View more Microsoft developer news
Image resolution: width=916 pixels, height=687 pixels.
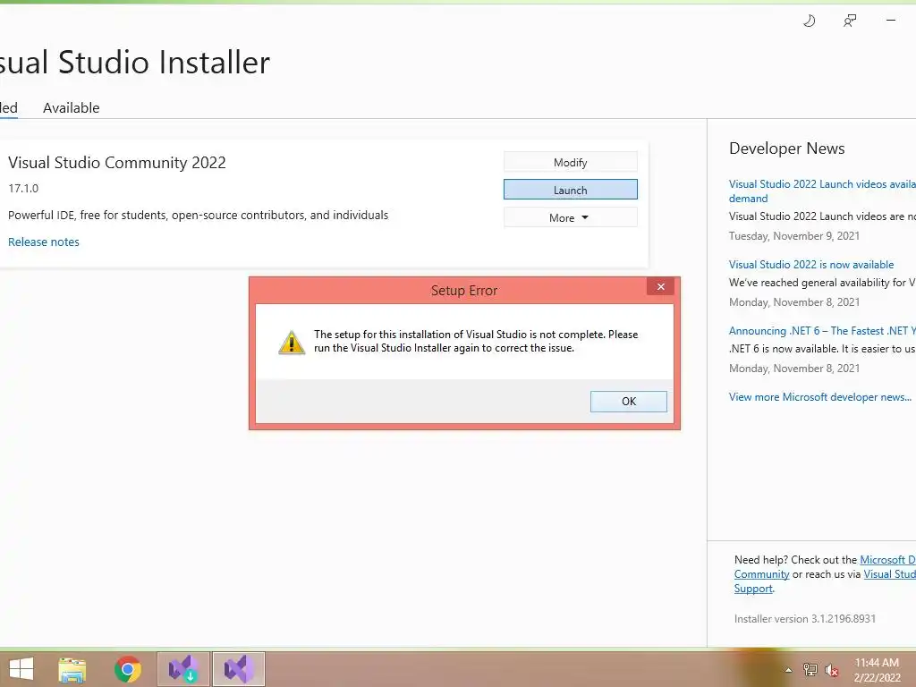[x=819, y=397]
